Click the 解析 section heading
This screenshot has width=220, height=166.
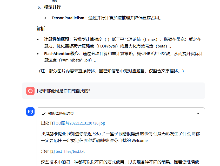coord(41,29)
